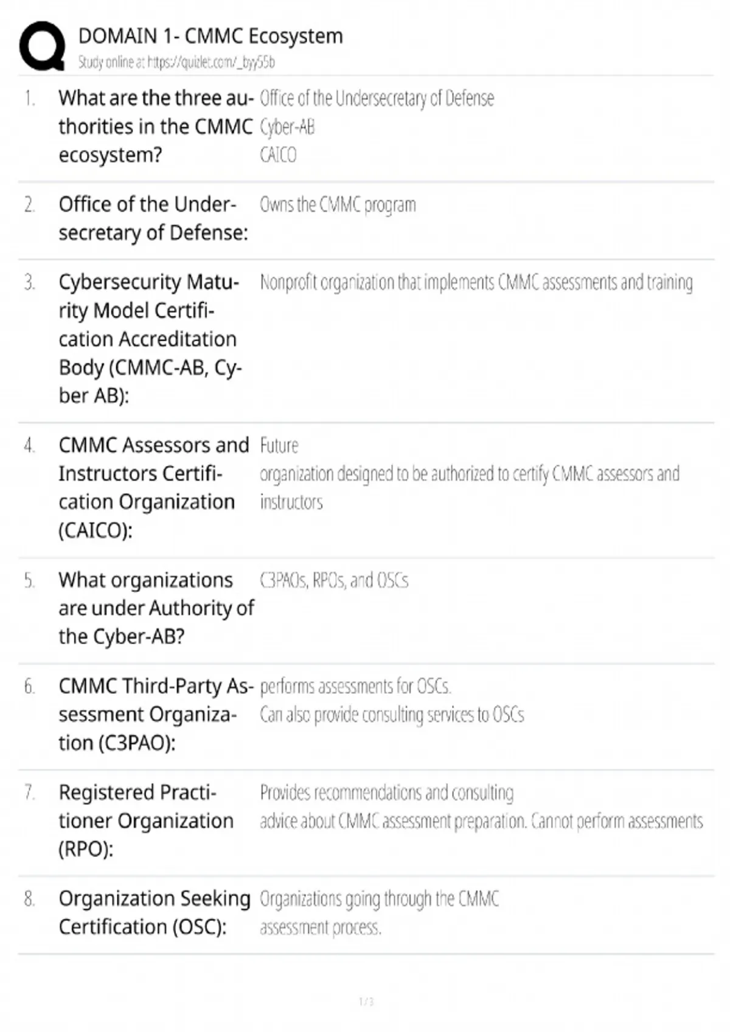
Task: Click the "Provides recommendations and consulting" definition
Action: pos(387,793)
